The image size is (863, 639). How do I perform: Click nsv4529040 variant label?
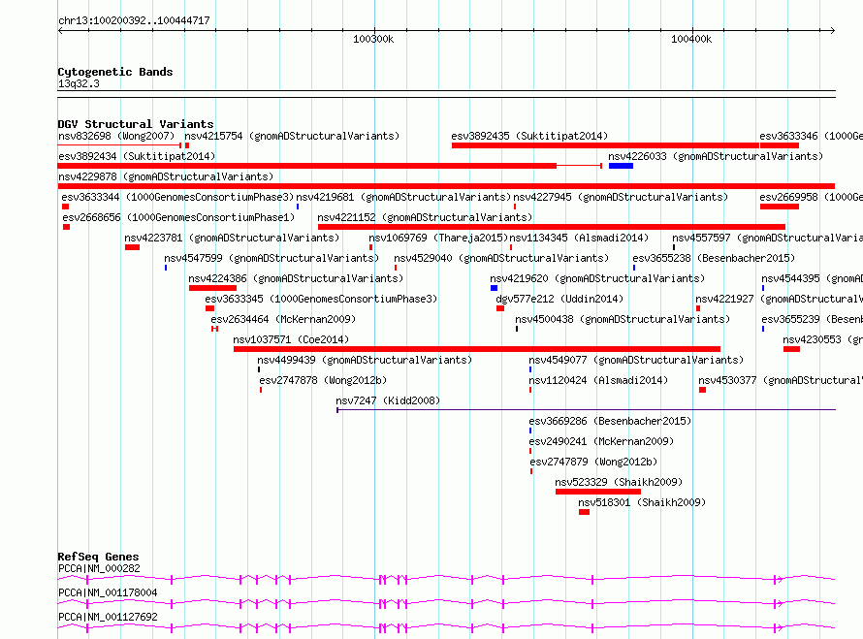[502, 258]
